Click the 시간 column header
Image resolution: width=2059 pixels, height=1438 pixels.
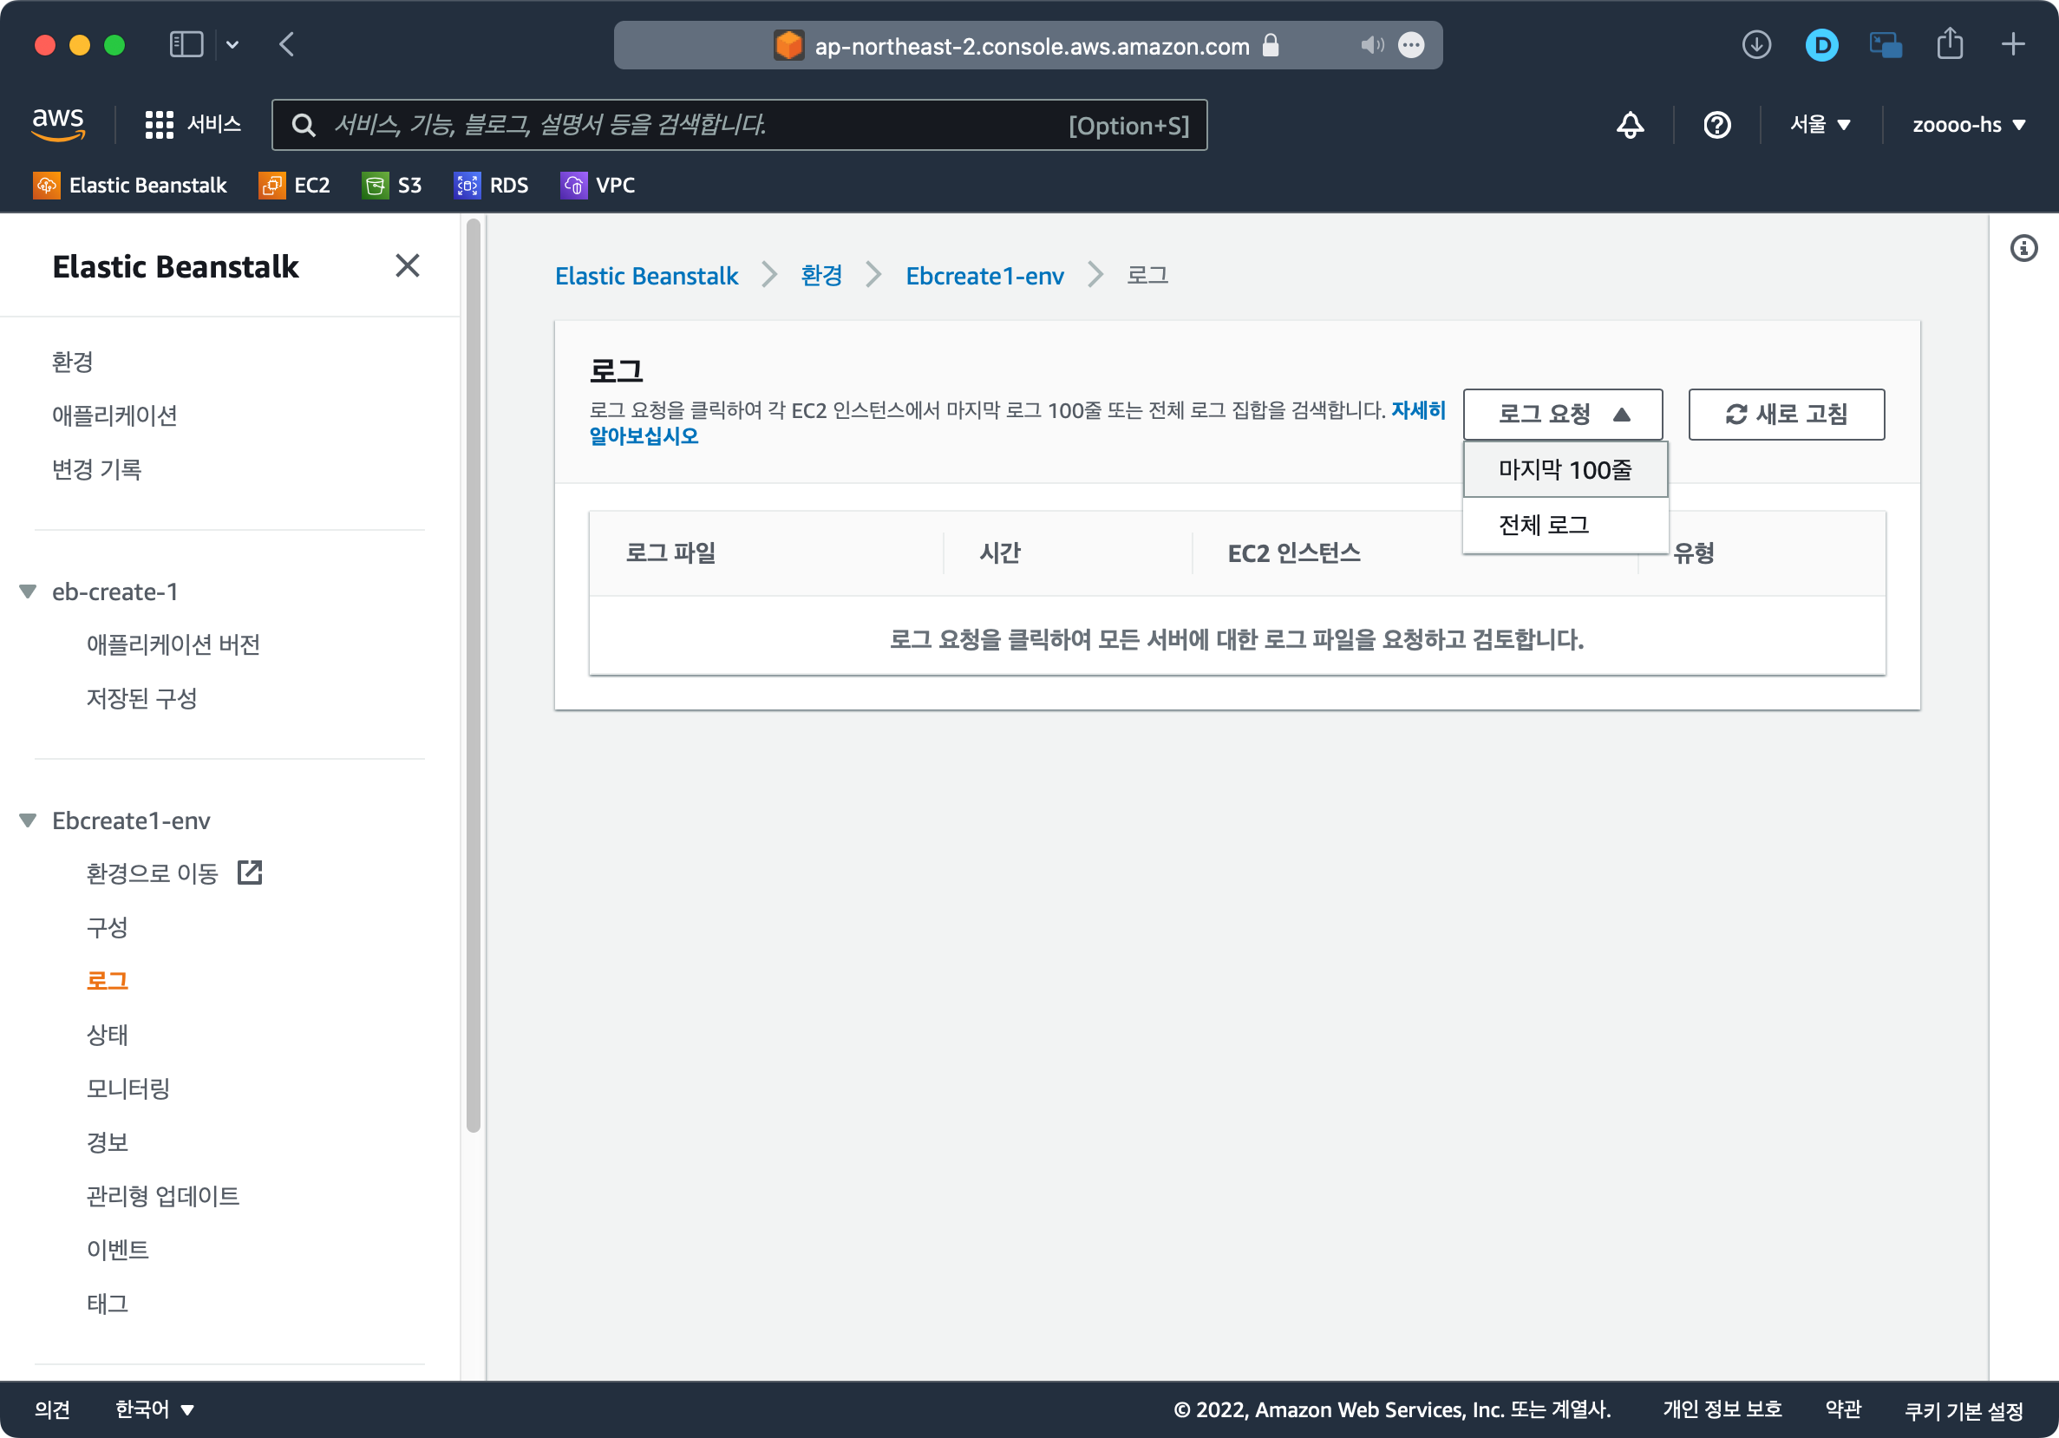tap(1000, 553)
